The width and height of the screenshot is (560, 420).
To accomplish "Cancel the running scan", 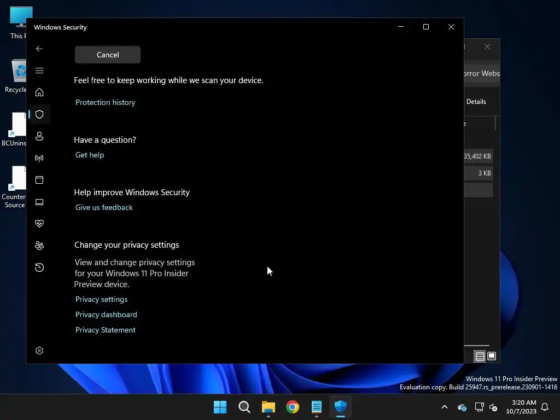I will (108, 55).
